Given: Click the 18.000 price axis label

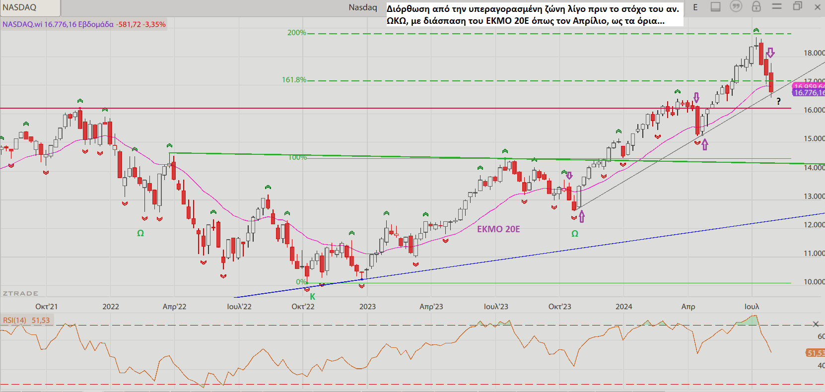Looking at the screenshot, I should coord(814,53).
